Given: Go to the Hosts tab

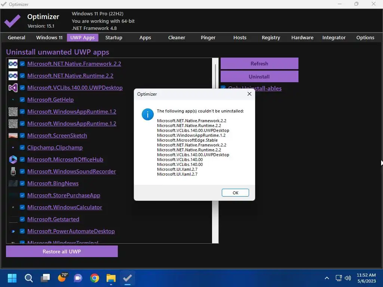Looking at the screenshot, I should click(x=240, y=38).
